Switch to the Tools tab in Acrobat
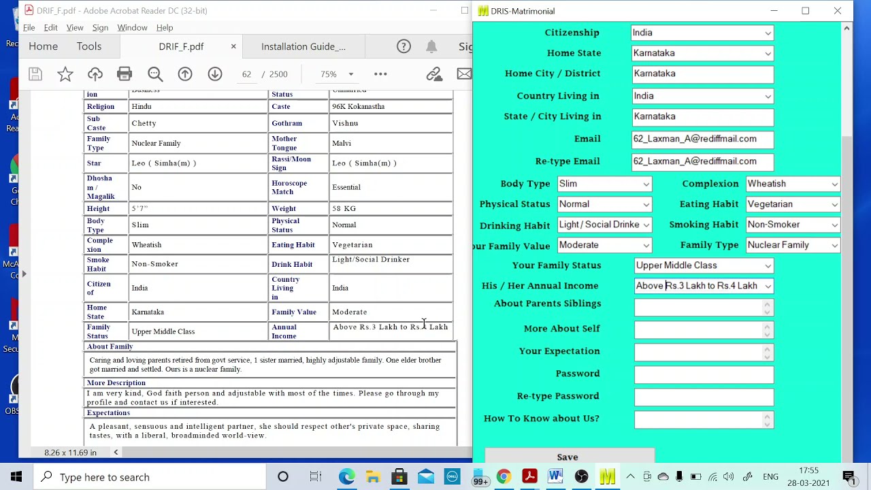This screenshot has width=871, height=490. (89, 46)
